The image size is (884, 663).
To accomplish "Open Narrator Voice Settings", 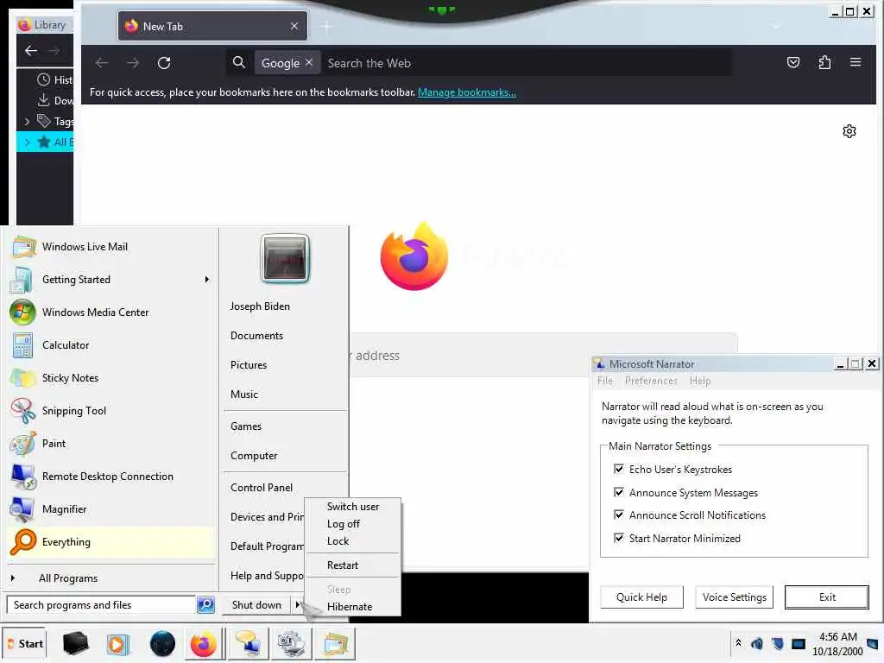I will [x=734, y=597].
